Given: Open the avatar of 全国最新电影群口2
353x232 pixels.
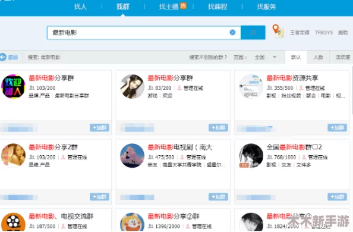Looking at the screenshot, I should [251, 156].
